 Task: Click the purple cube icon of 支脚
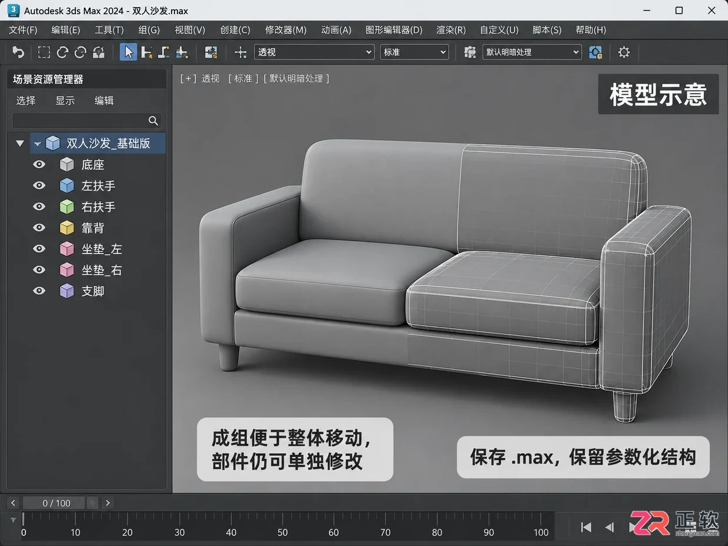tap(67, 291)
